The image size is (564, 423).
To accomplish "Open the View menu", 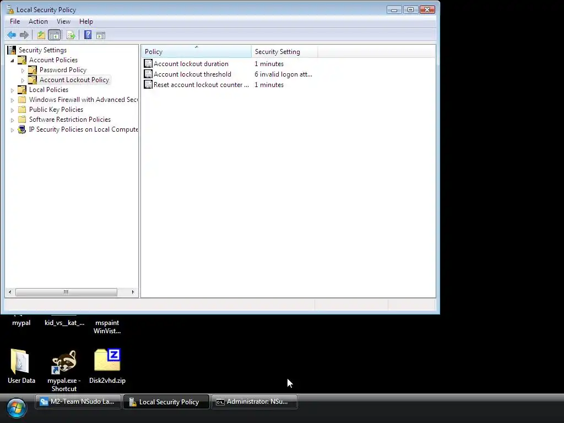I will 64,21.
